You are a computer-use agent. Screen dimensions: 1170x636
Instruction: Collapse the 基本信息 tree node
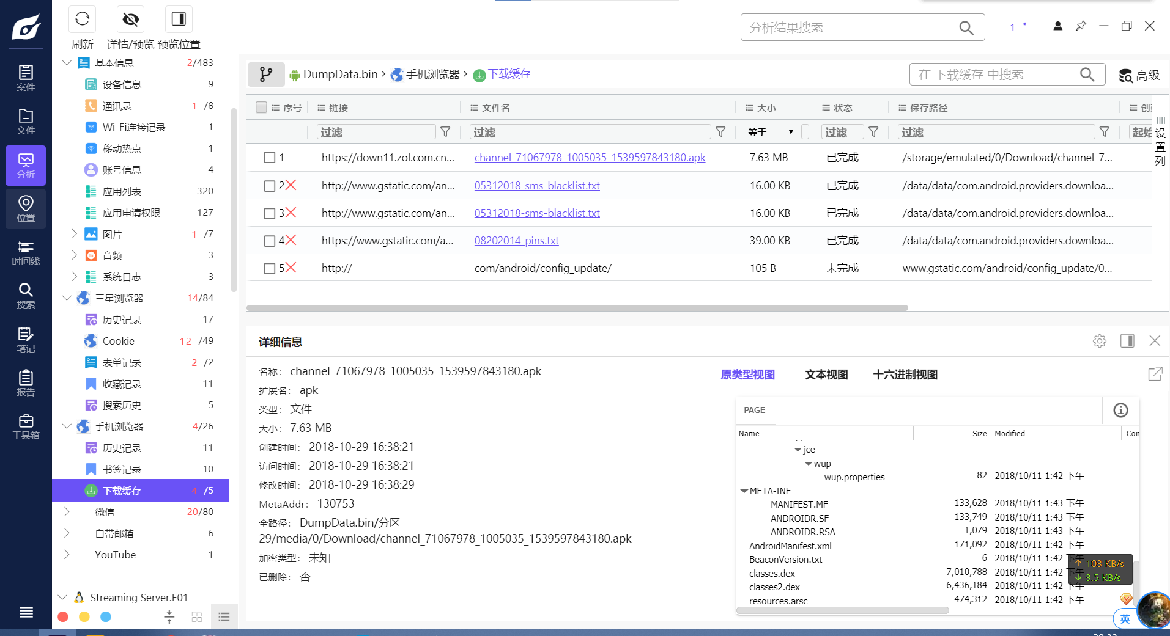click(x=67, y=63)
